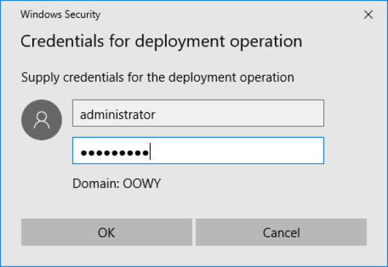Image resolution: width=388 pixels, height=267 pixels.
Task: Click the Supply credentials instruction text
Action: point(158,78)
